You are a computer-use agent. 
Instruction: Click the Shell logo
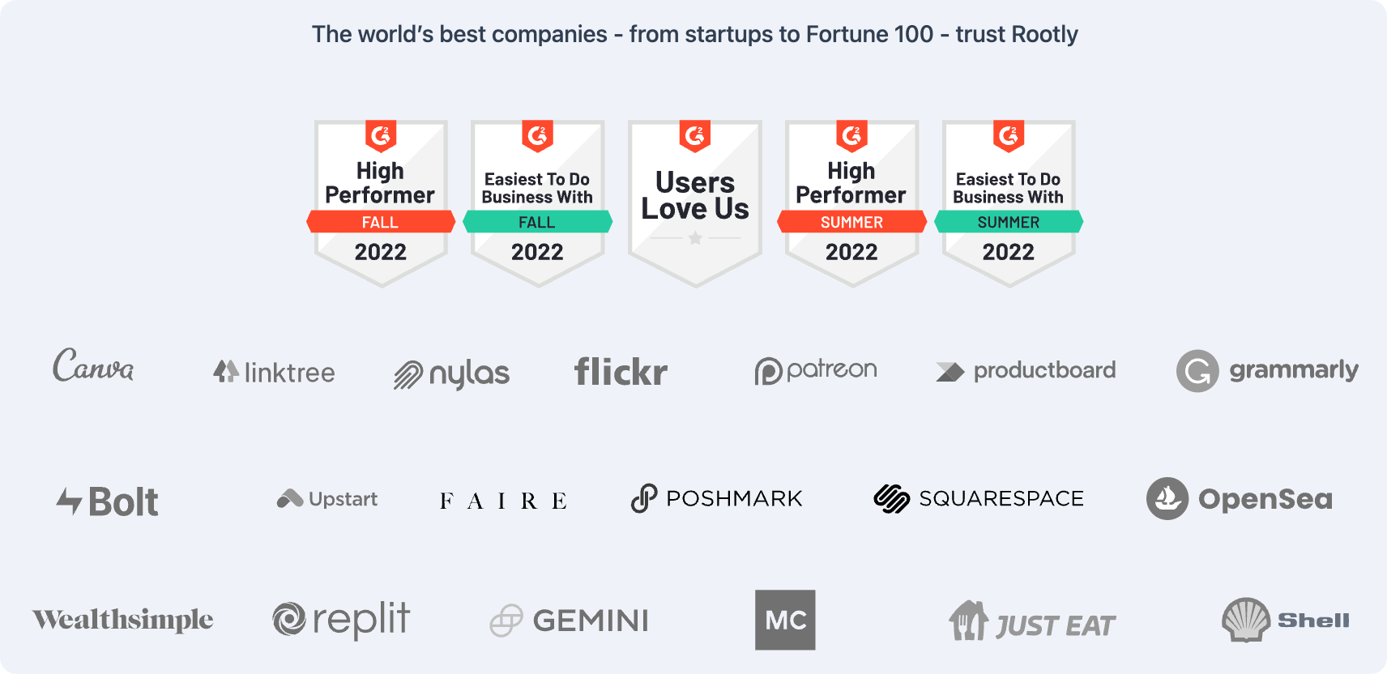[x=1285, y=620]
